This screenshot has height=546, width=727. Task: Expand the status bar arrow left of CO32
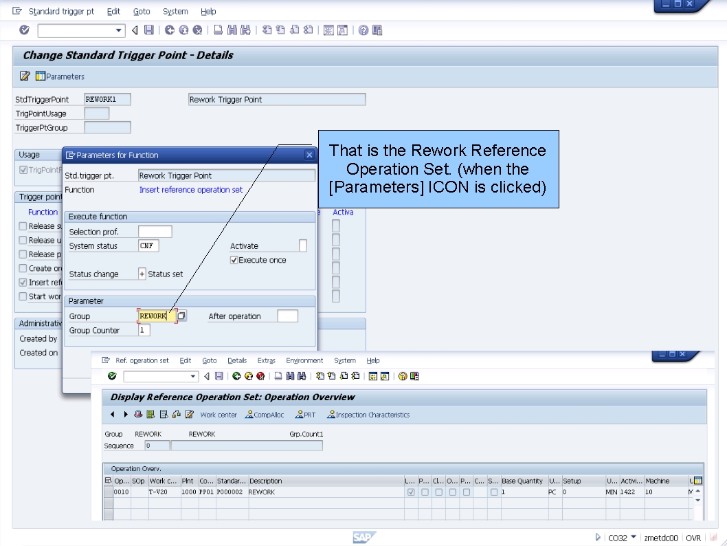point(598,537)
